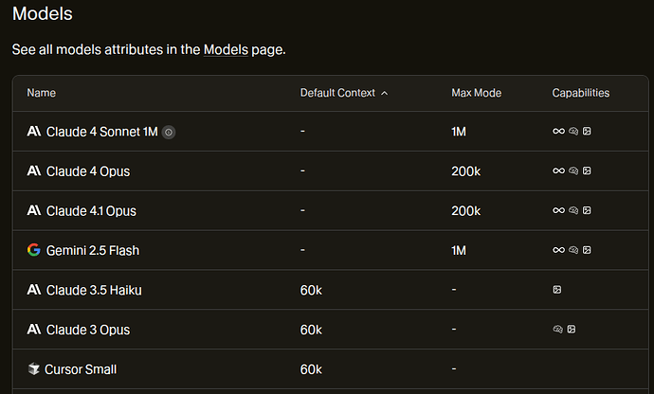Open the Models page link

[x=226, y=49]
